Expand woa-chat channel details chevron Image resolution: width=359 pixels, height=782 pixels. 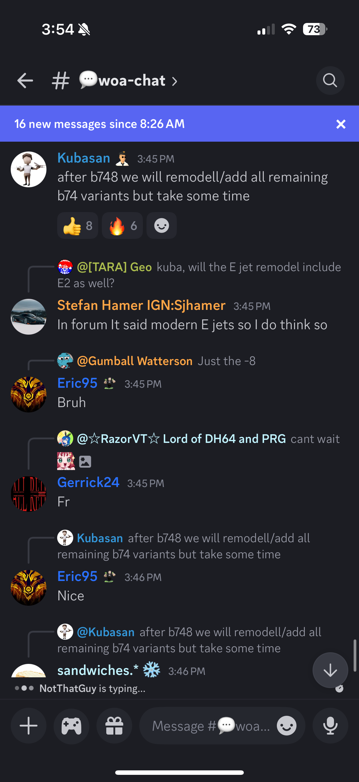tap(174, 81)
